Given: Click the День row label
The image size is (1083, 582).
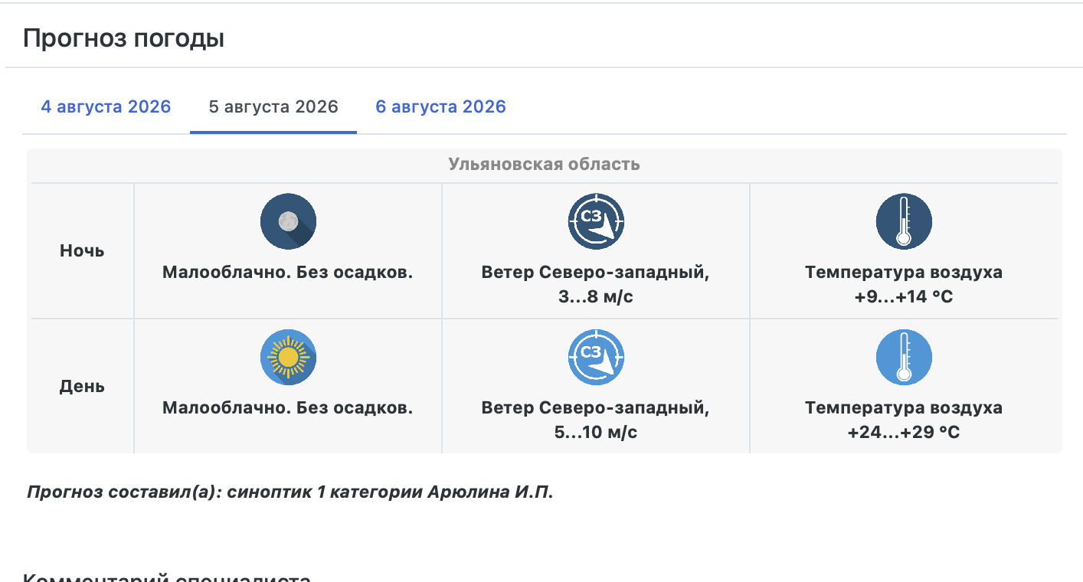Looking at the screenshot, I should point(82,387).
